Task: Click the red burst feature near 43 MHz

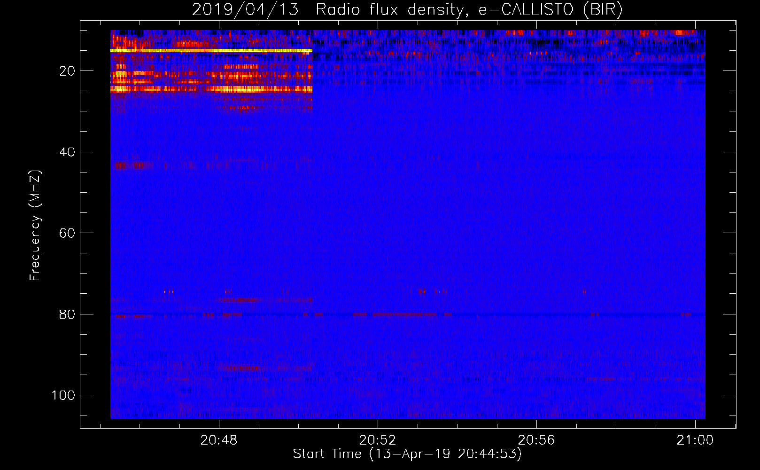Action: coord(134,165)
